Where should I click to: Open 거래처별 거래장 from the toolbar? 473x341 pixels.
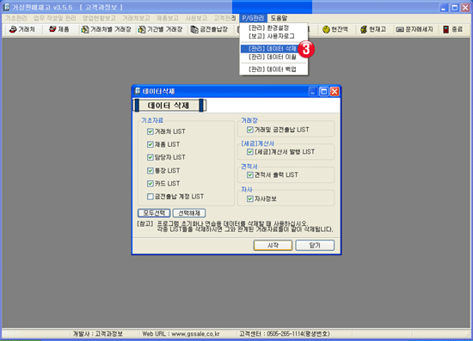(x=106, y=29)
